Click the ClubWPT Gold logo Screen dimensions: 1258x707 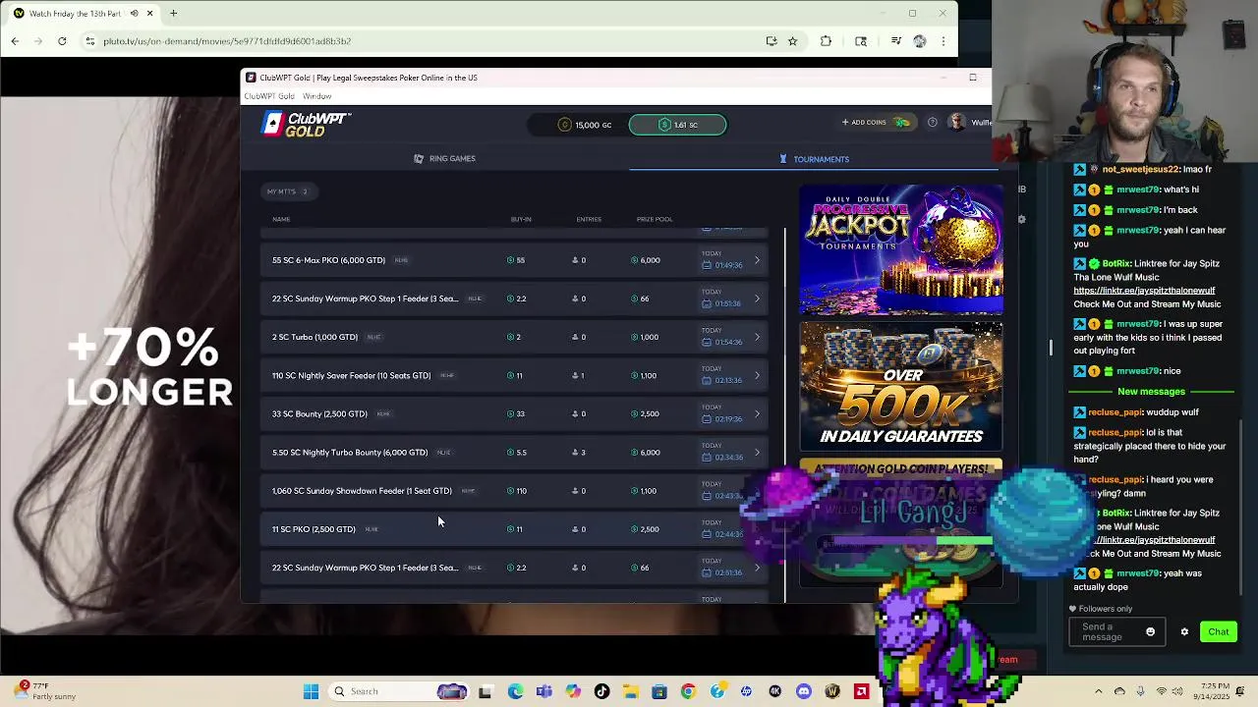point(306,125)
